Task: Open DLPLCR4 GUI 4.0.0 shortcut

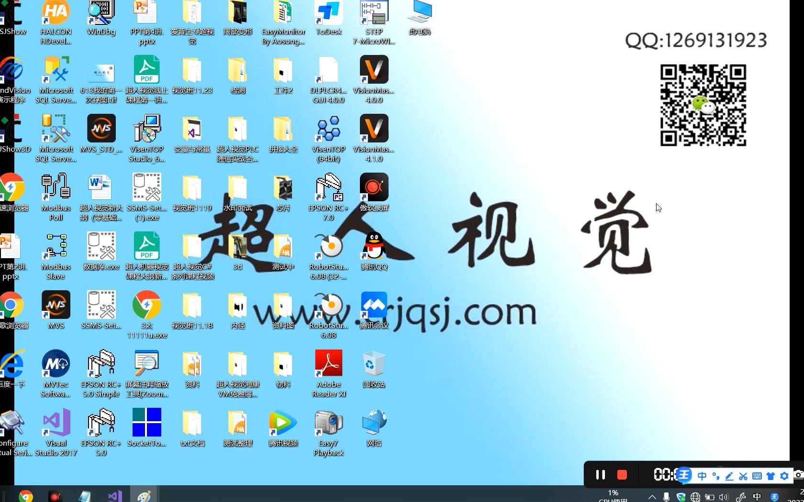Action: pos(329,79)
